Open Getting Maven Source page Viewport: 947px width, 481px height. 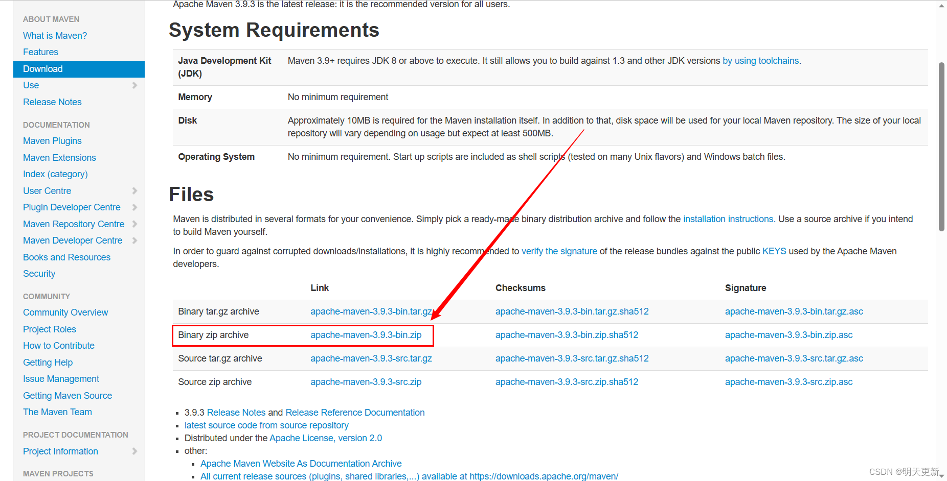click(67, 396)
